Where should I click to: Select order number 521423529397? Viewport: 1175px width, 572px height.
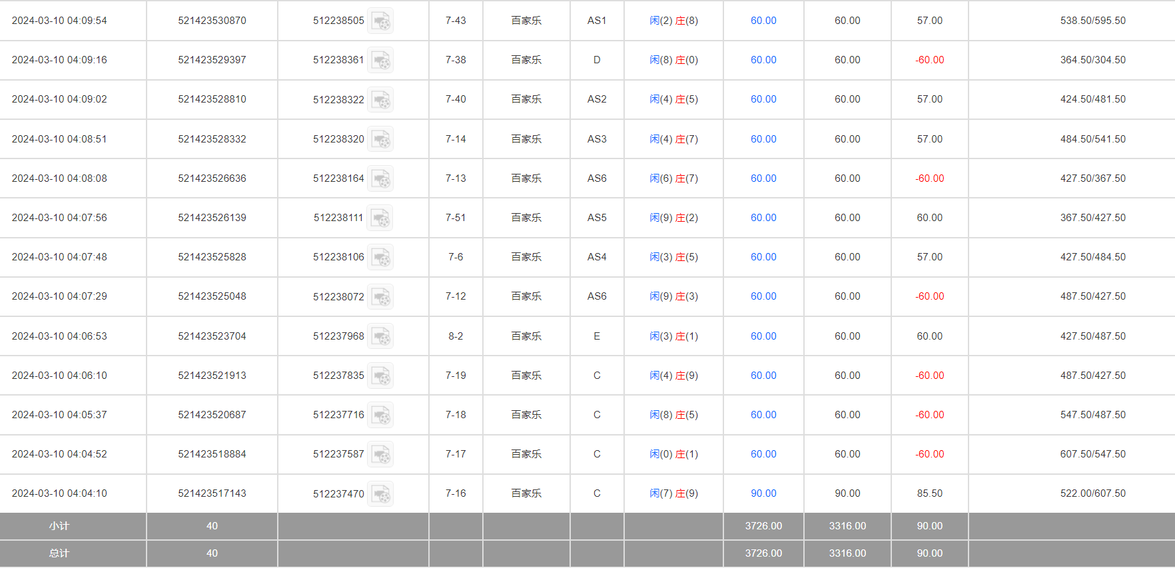click(212, 60)
